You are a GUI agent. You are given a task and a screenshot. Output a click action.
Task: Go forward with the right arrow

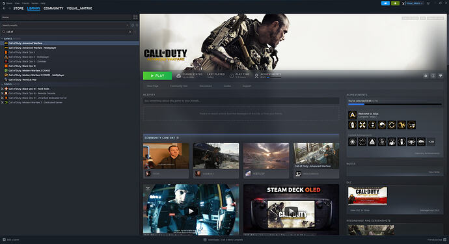coord(10,8)
